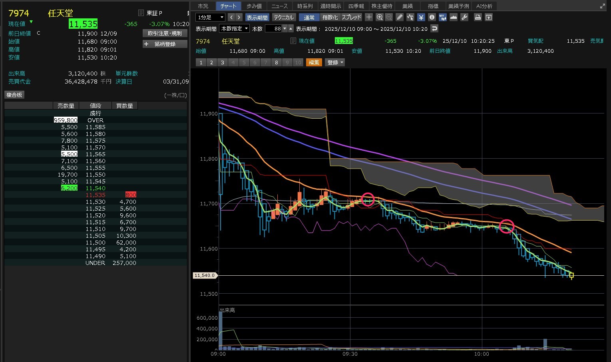Open chart settings with the wrench icon
This screenshot has height=362, width=611.
pos(464,17)
